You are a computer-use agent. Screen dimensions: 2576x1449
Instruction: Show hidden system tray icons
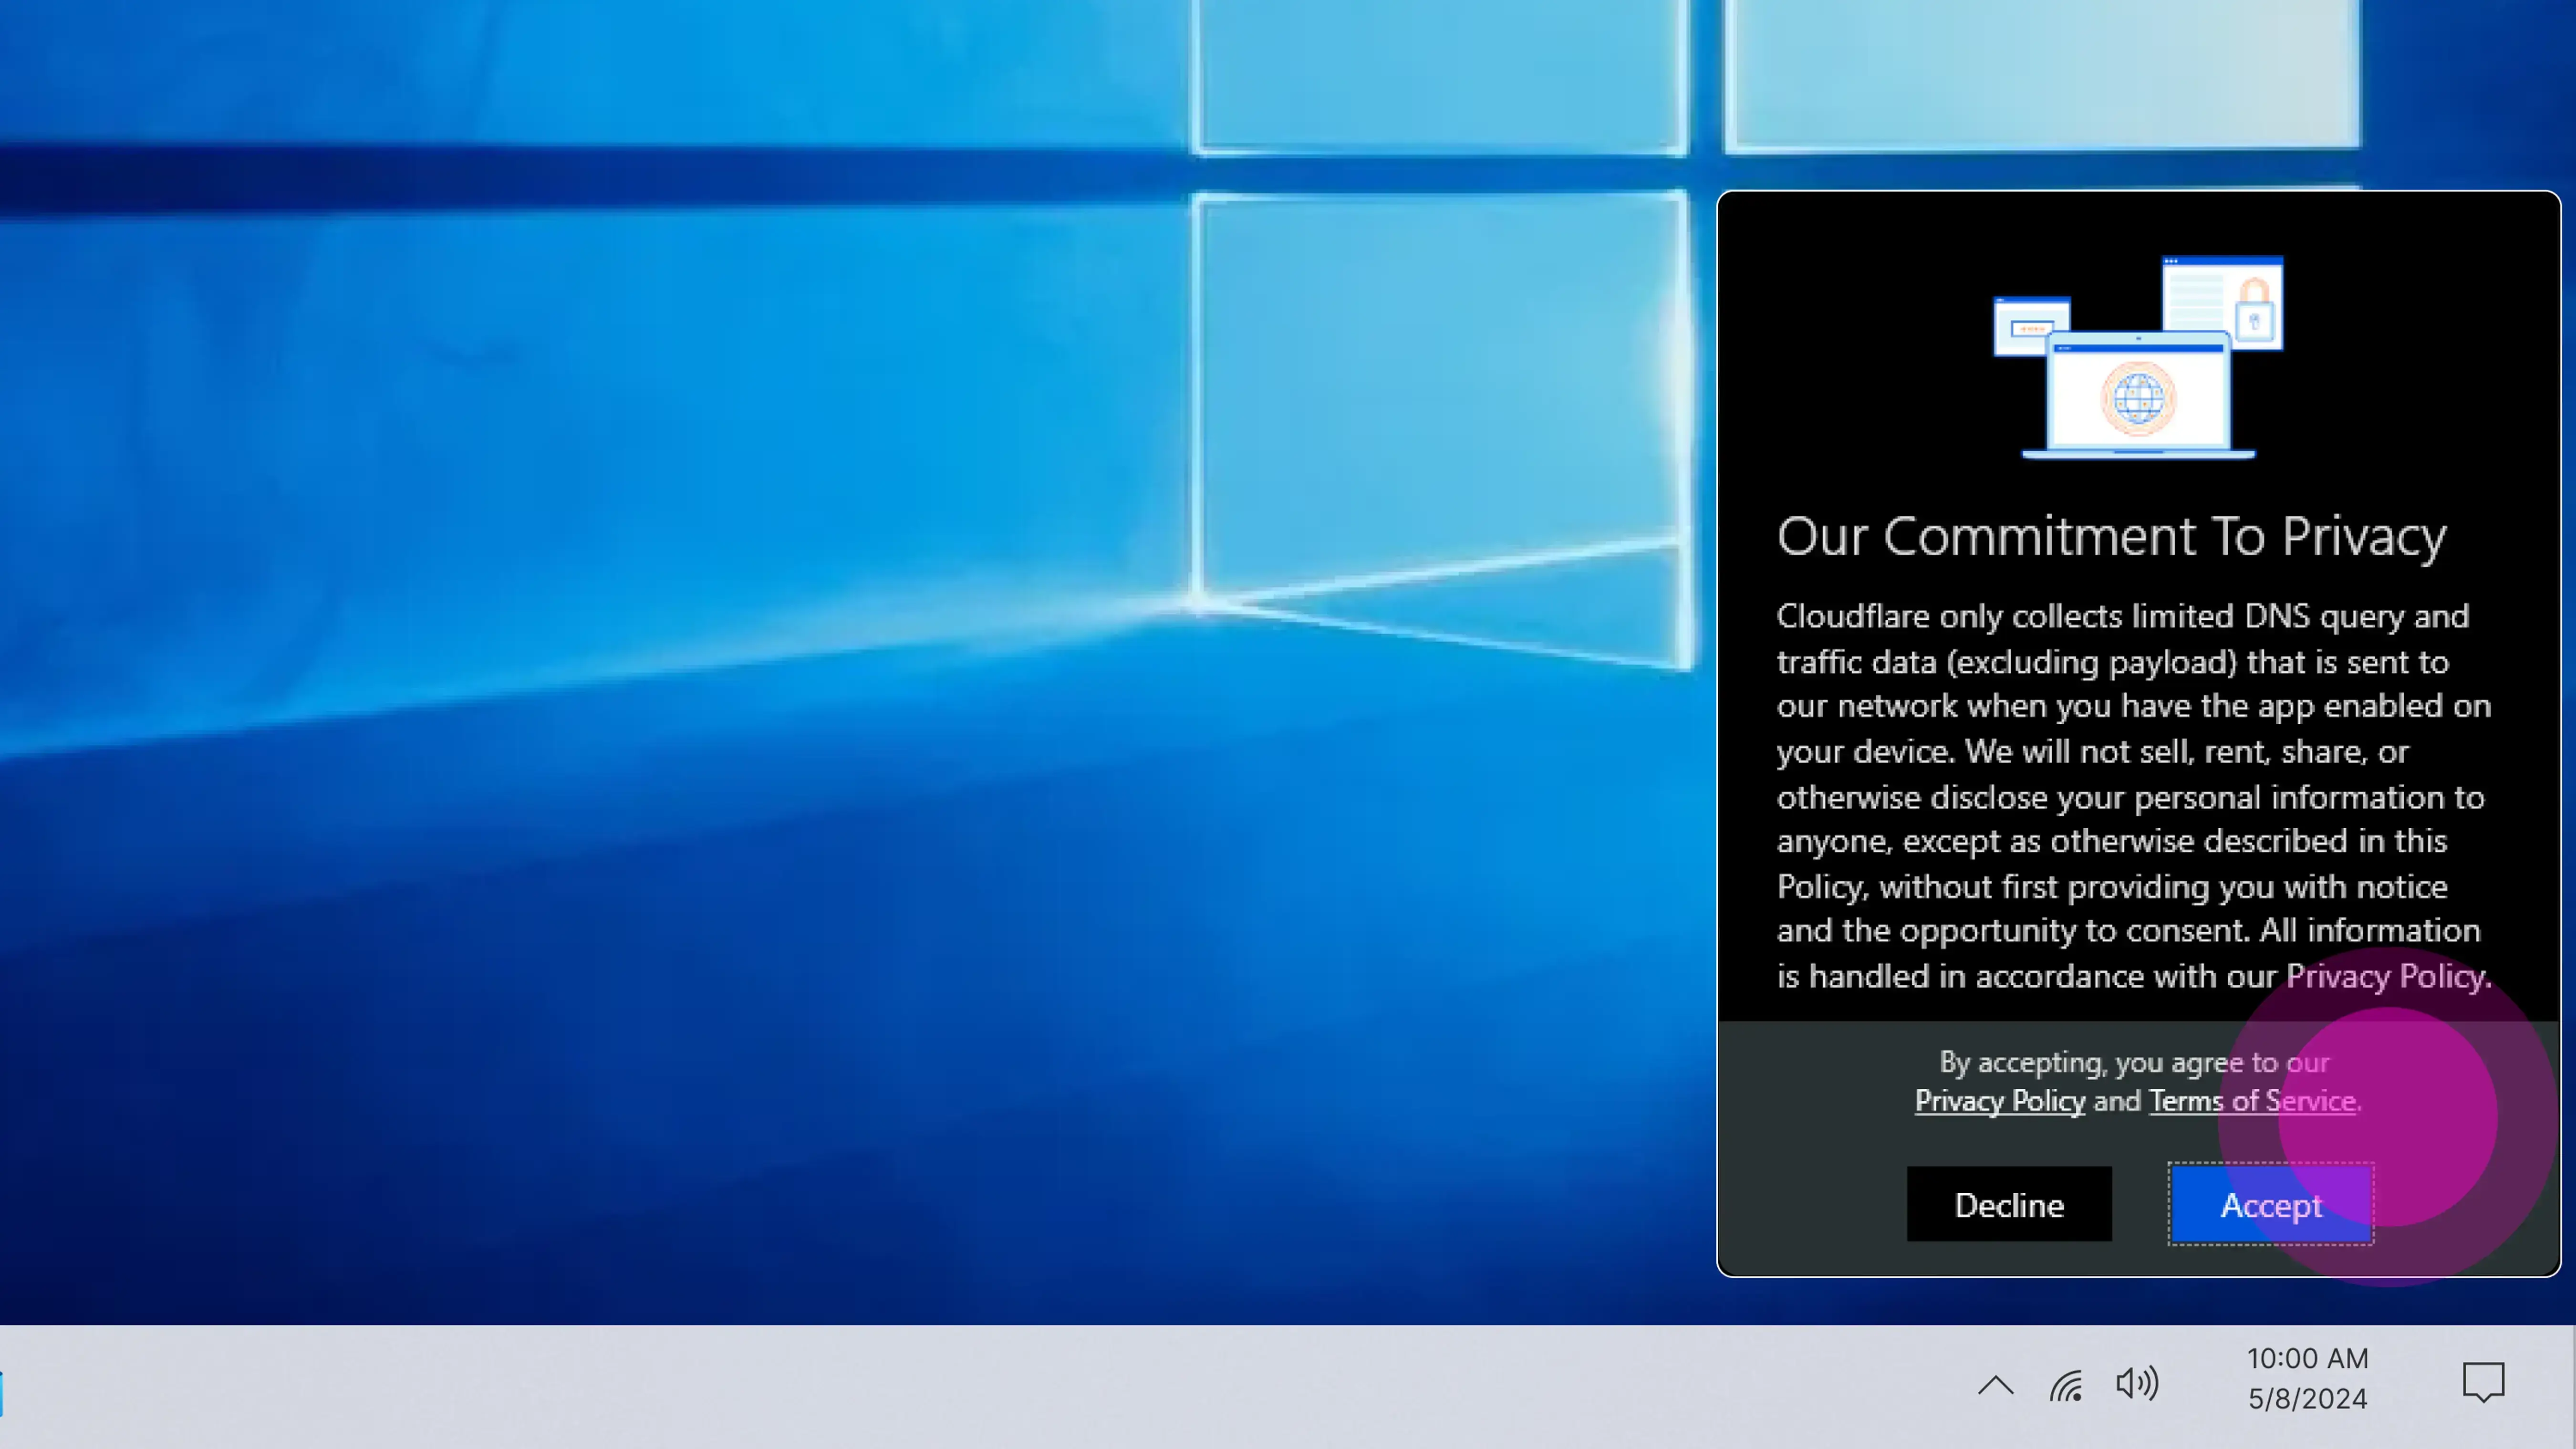(1995, 1386)
